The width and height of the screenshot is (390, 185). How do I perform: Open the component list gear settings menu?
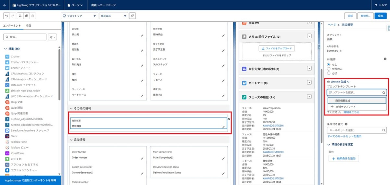click(x=52, y=37)
